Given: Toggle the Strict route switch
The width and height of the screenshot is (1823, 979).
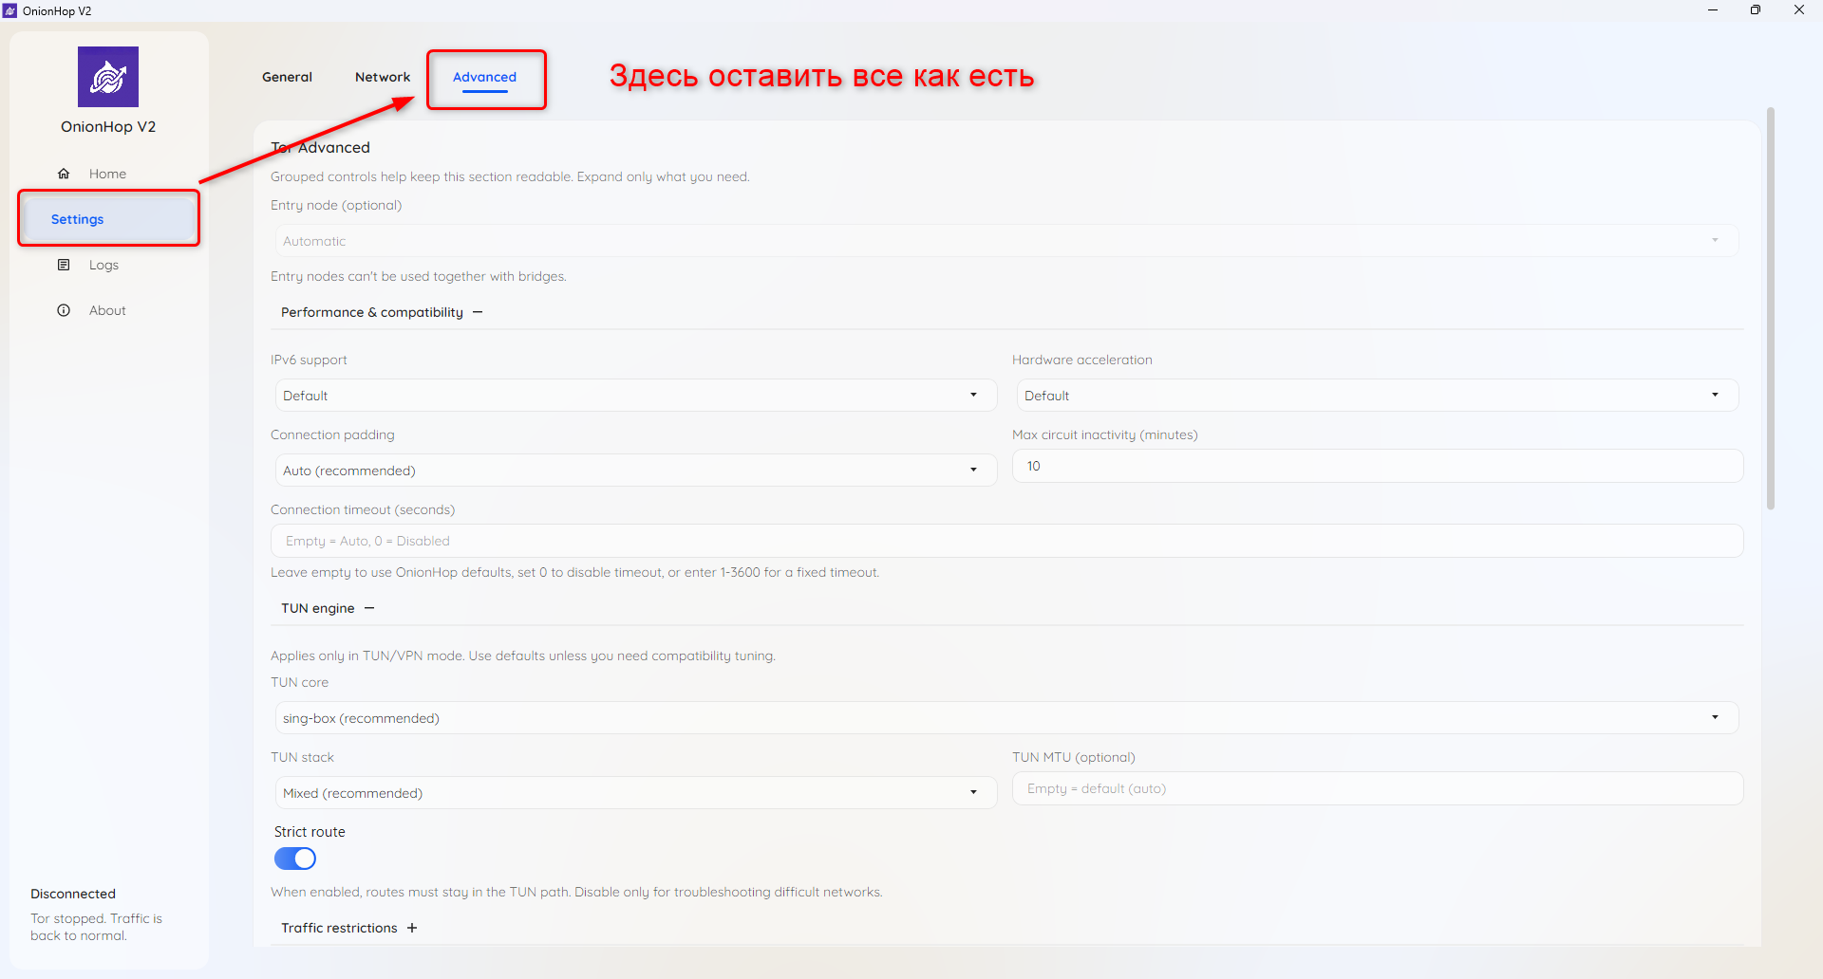Looking at the screenshot, I should (x=295, y=859).
